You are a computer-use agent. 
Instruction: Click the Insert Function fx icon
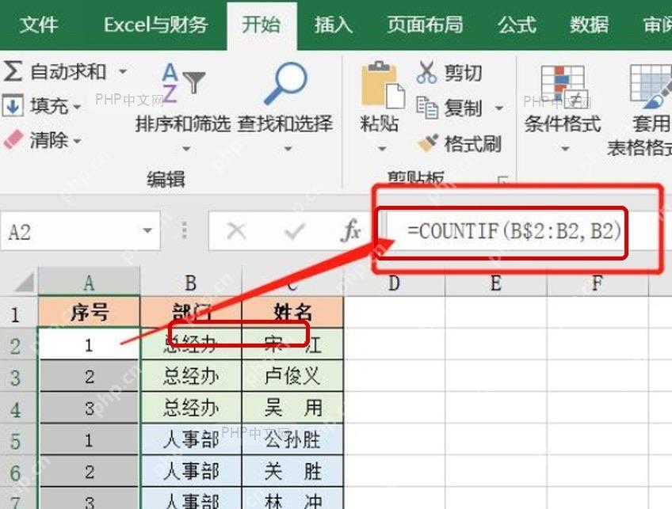(x=350, y=231)
